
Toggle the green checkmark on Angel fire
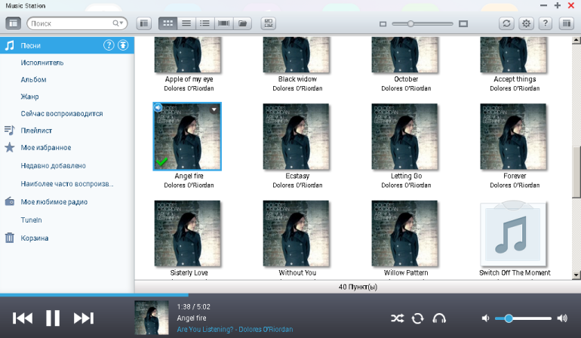click(161, 161)
